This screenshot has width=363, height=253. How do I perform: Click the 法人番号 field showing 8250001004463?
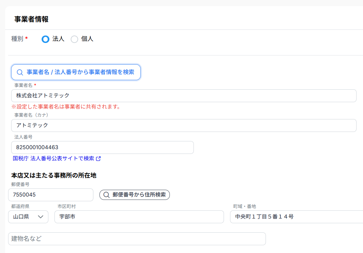[102, 147]
